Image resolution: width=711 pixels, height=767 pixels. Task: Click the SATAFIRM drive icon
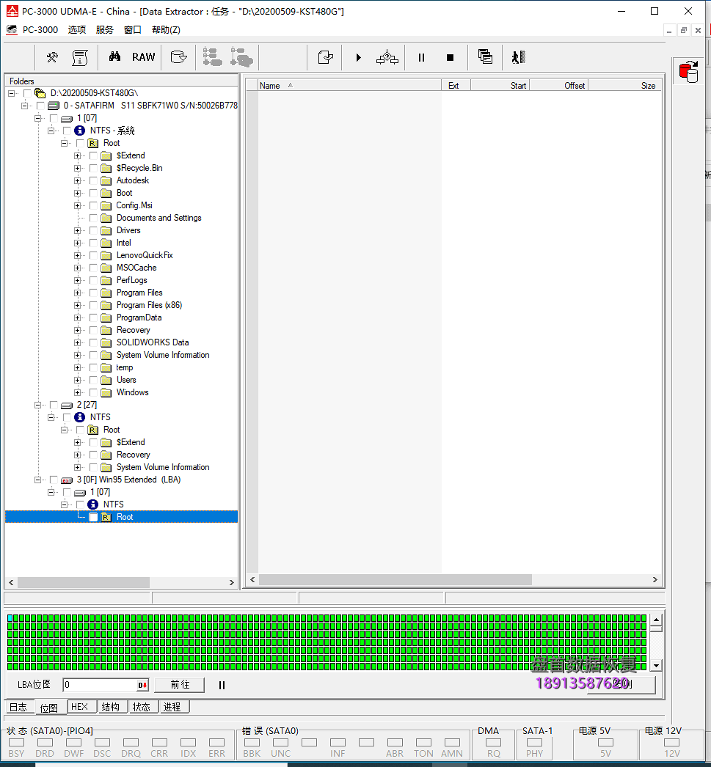(x=54, y=106)
